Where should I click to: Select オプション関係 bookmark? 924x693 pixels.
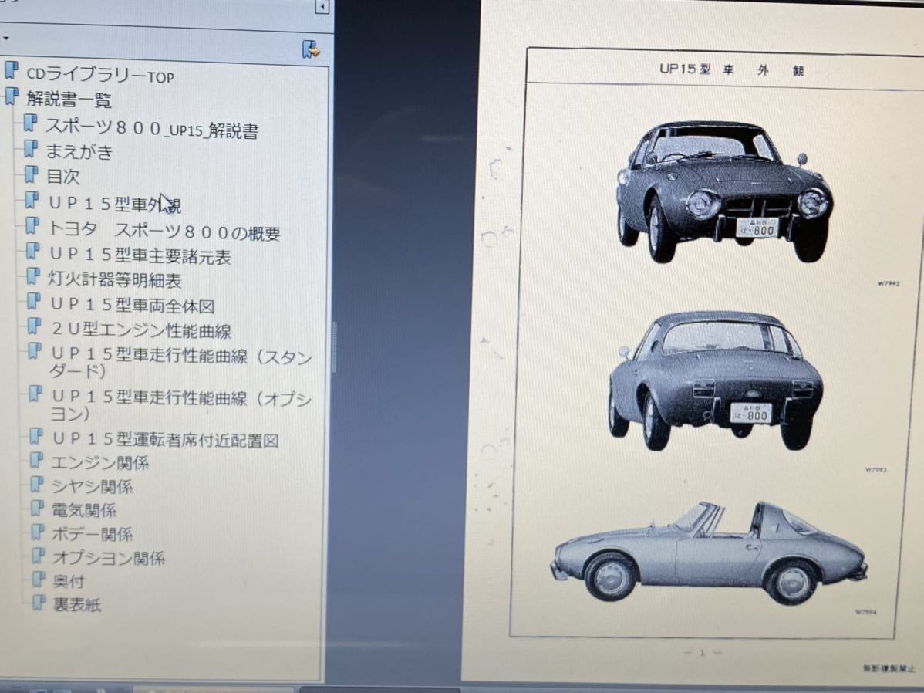point(109,557)
